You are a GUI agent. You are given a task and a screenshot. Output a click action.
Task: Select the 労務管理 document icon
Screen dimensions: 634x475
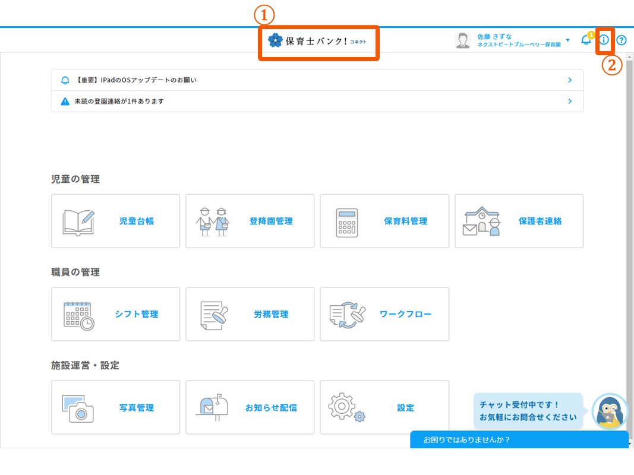point(212,313)
